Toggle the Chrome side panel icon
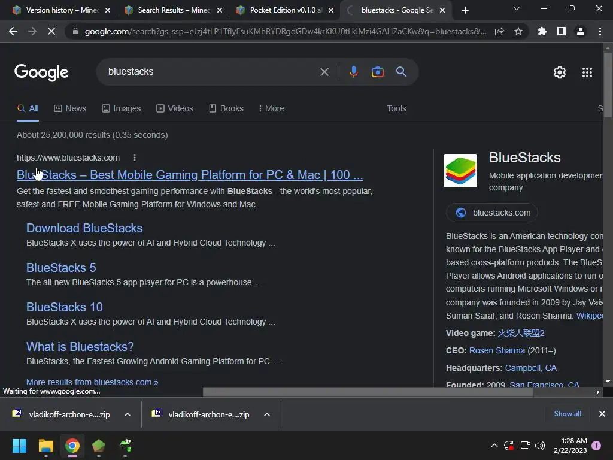 pos(562,31)
